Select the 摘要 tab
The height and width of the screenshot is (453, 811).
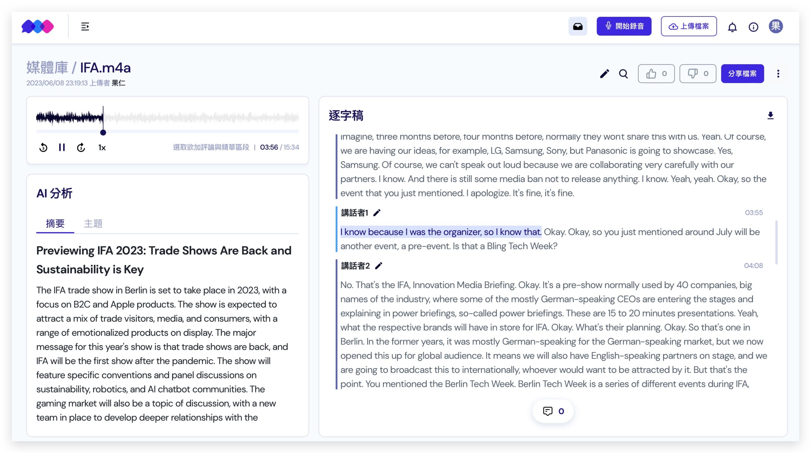(x=55, y=223)
